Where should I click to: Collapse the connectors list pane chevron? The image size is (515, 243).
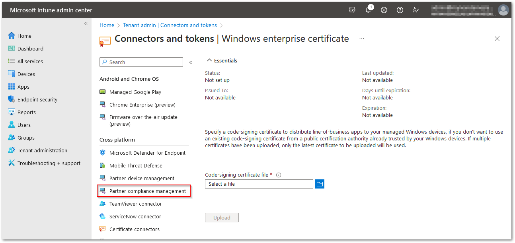point(191,62)
